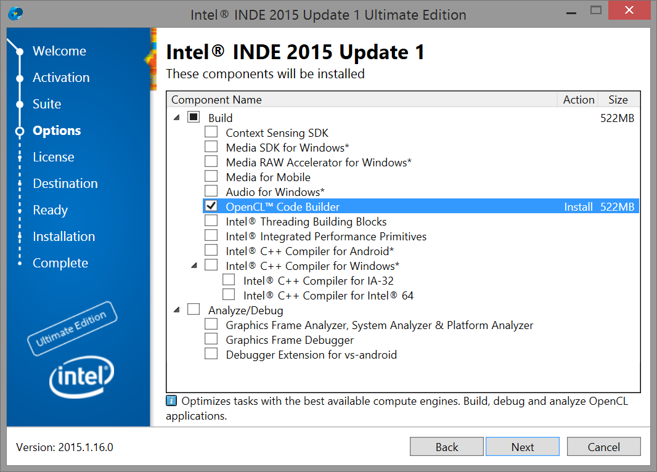This screenshot has height=472, width=657.
Task: Check Intel C++ Compiler for Windows checkbox
Action: click(211, 265)
